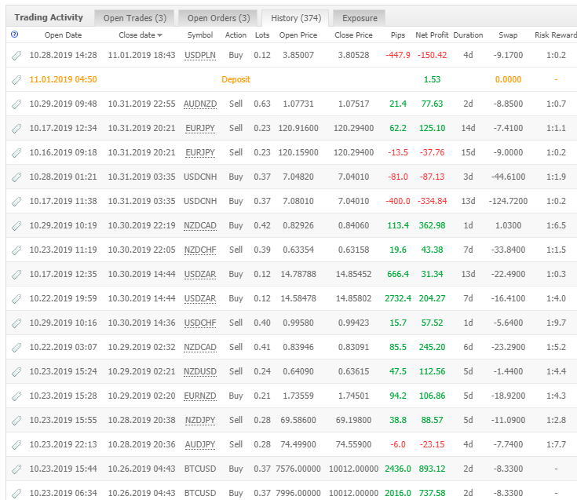The height and width of the screenshot is (500, 577).
Task: Sort by Open Date column header
Action: [x=63, y=35]
